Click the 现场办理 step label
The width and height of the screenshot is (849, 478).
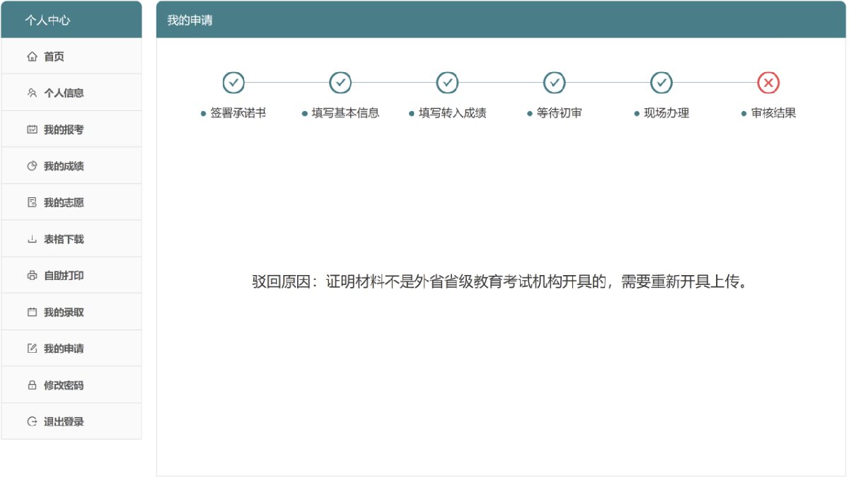666,113
